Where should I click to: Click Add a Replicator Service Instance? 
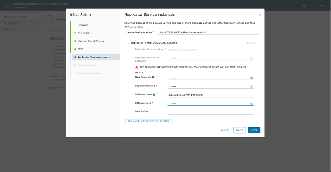click(x=148, y=121)
